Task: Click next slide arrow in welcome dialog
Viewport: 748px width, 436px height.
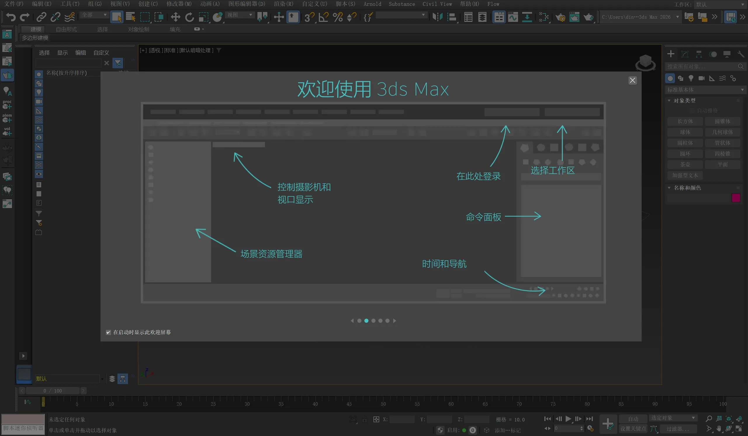Action: (394, 321)
